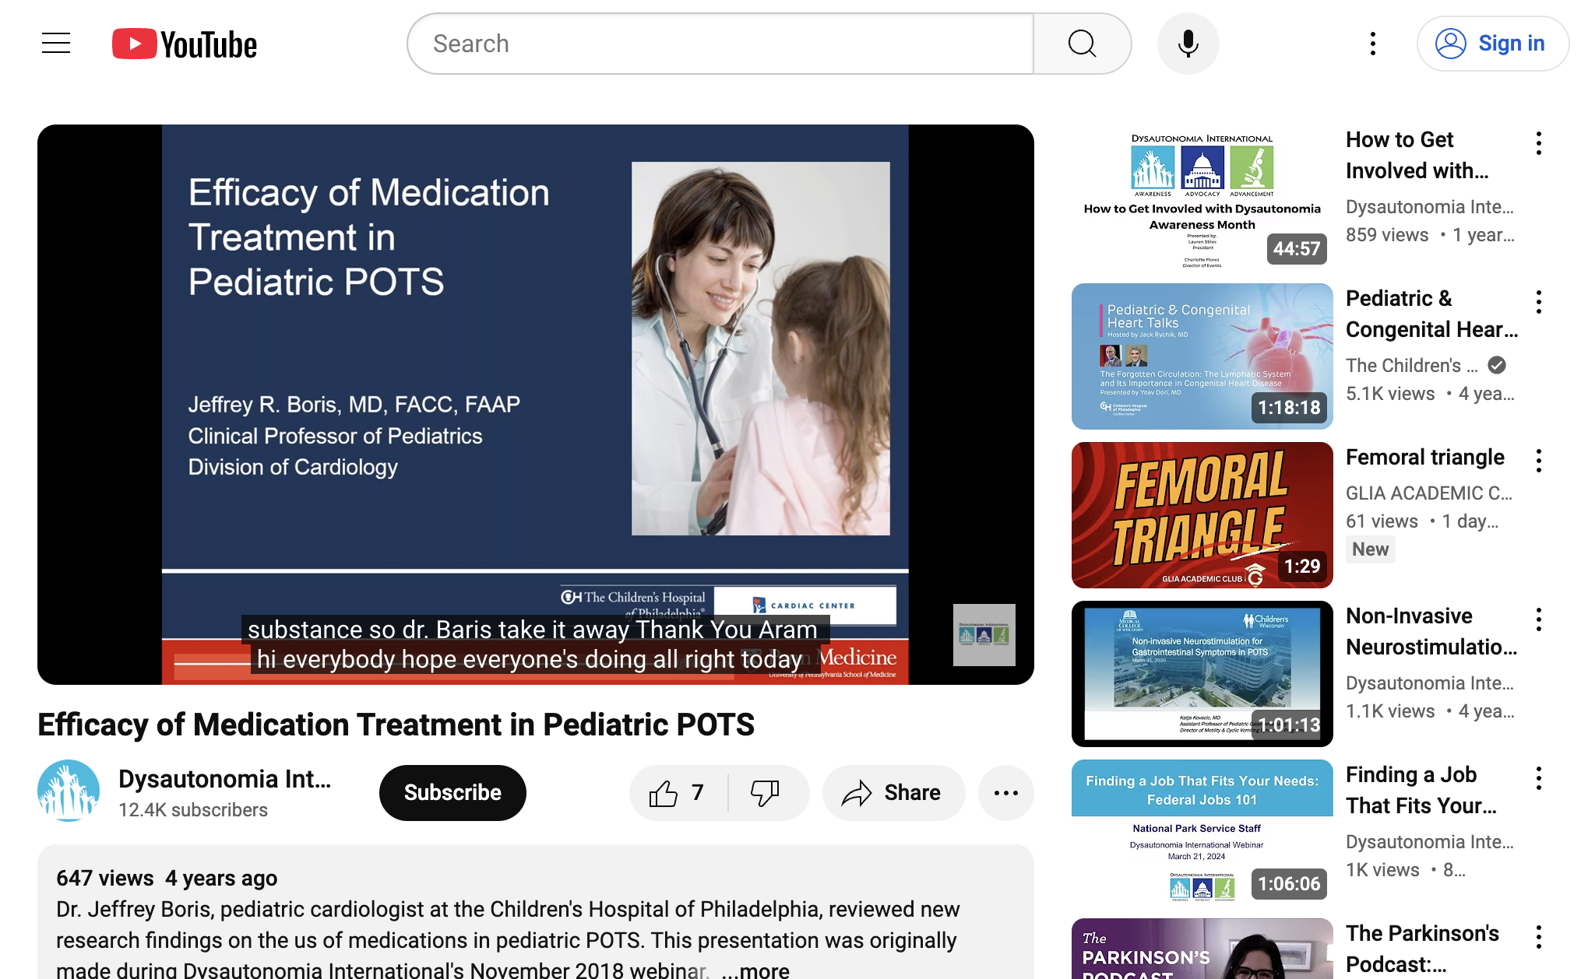Open options for Pediatric & Congenital Heart

point(1538,302)
